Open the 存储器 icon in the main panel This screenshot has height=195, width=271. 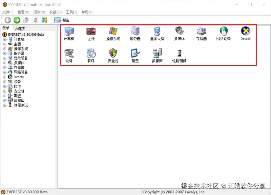[x=201, y=34]
